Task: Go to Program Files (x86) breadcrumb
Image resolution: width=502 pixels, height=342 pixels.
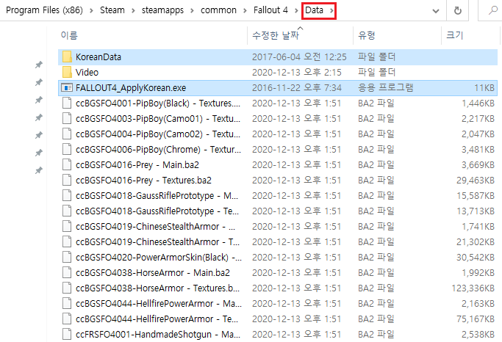Action: pos(44,10)
